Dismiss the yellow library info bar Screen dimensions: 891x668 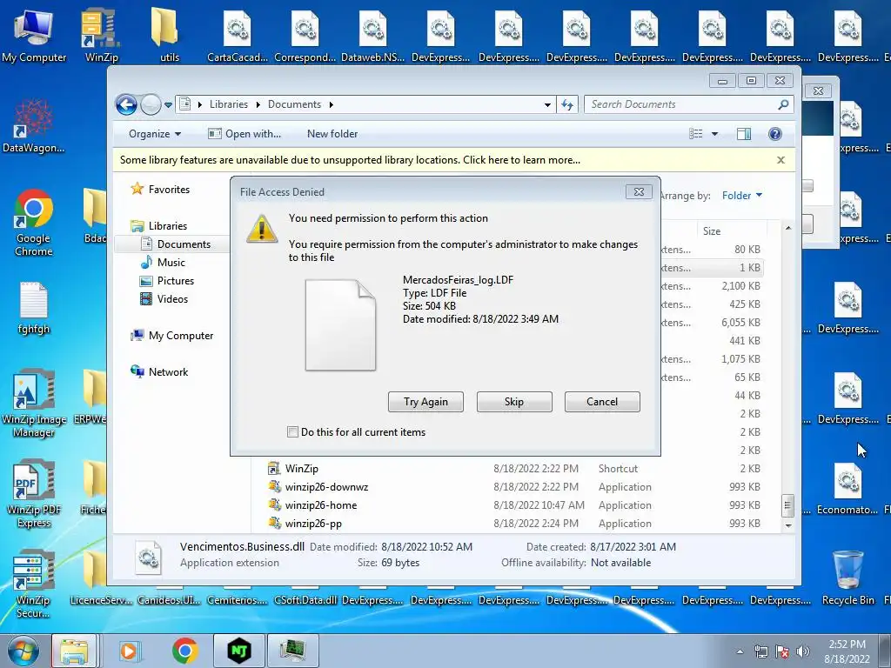[x=781, y=160]
